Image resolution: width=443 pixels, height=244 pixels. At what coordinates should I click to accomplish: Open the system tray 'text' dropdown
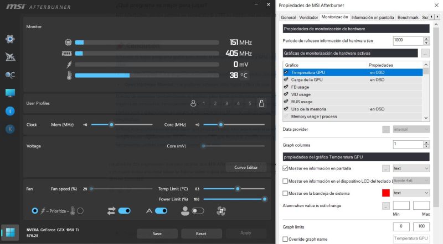411,193
